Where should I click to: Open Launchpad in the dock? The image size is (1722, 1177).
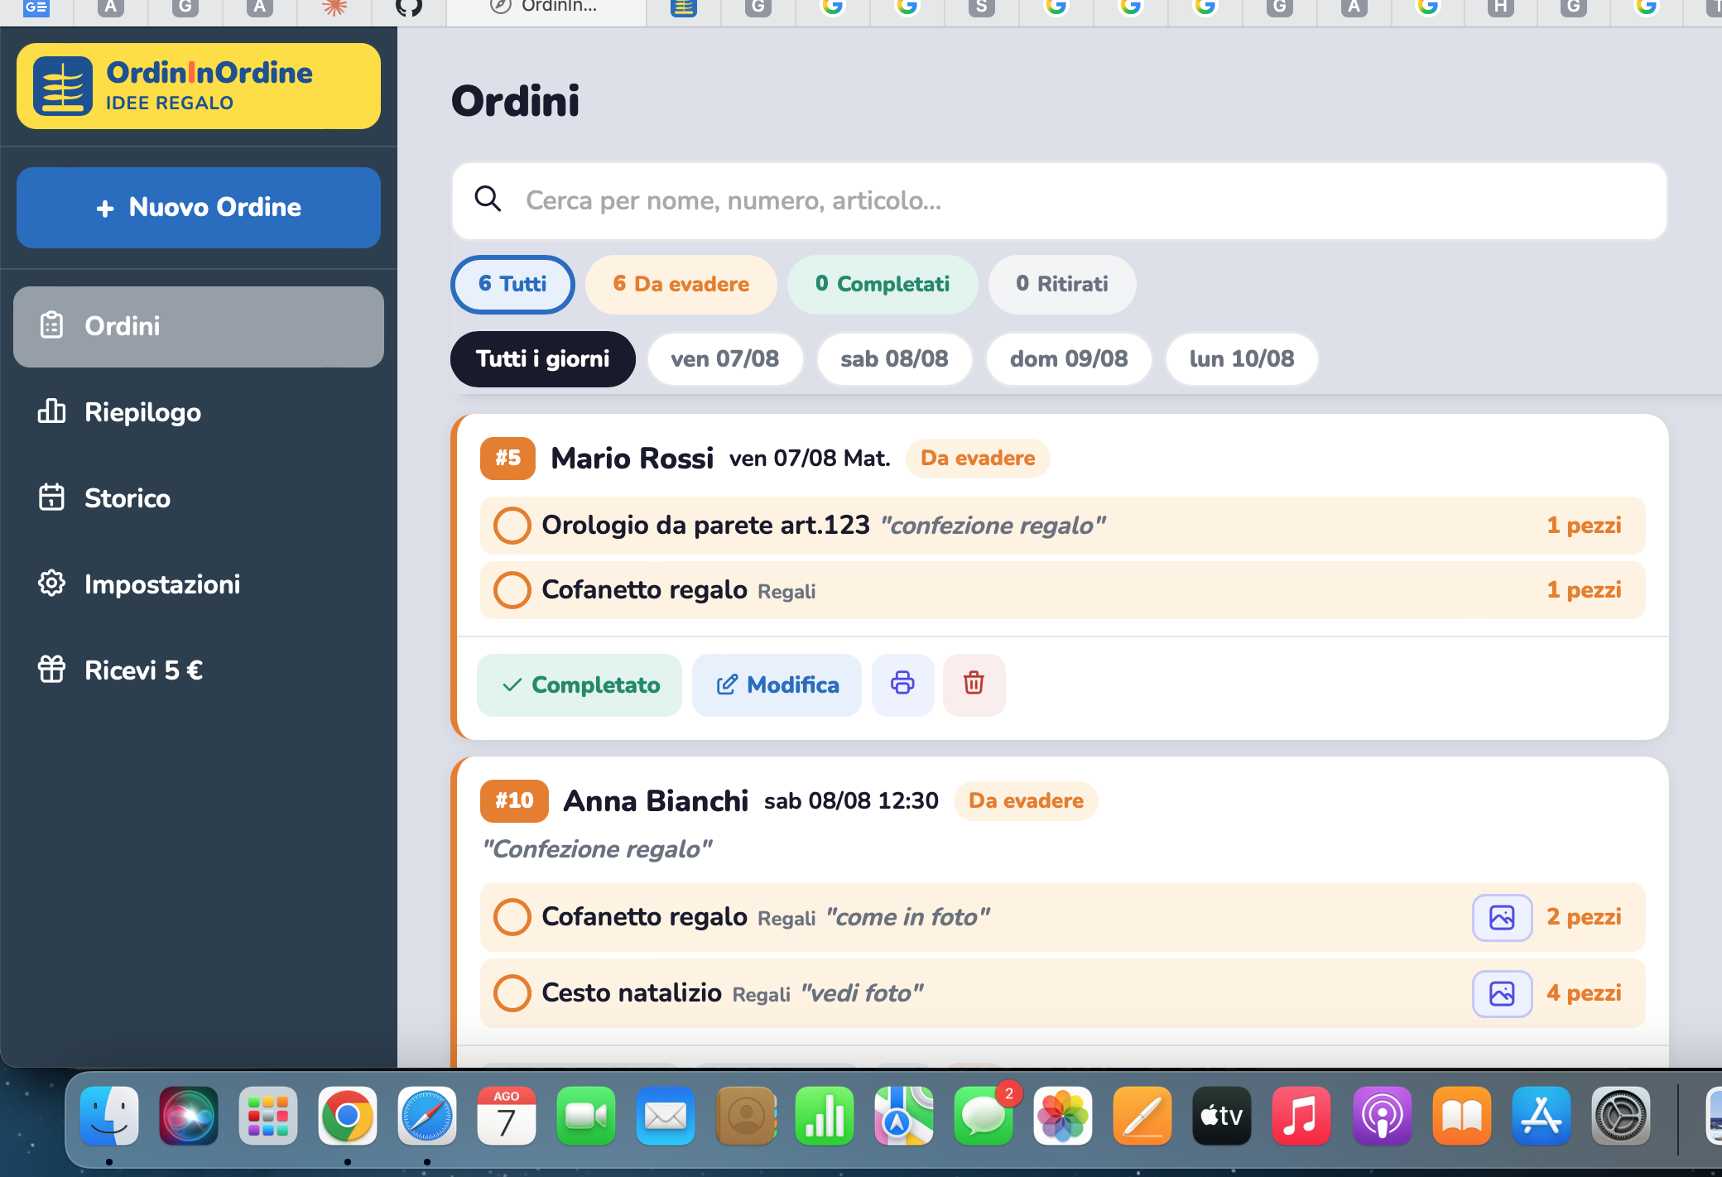(x=268, y=1116)
